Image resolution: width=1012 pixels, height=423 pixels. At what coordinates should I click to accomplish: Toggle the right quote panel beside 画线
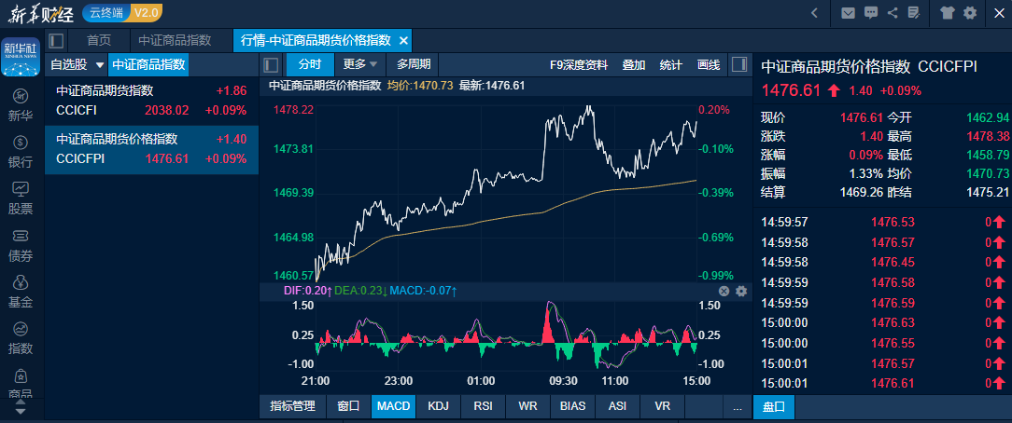pyautogui.click(x=738, y=65)
